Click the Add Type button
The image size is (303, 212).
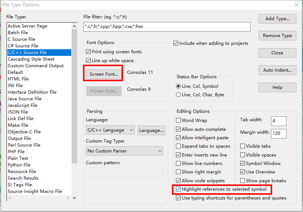(x=277, y=19)
